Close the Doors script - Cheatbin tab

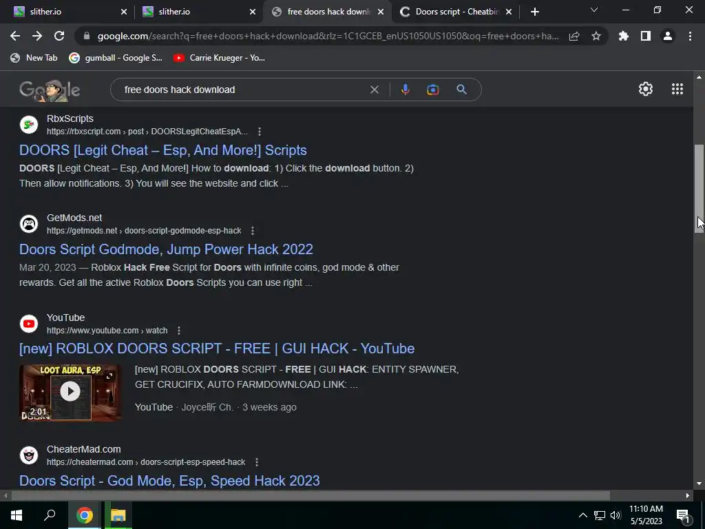tap(509, 12)
